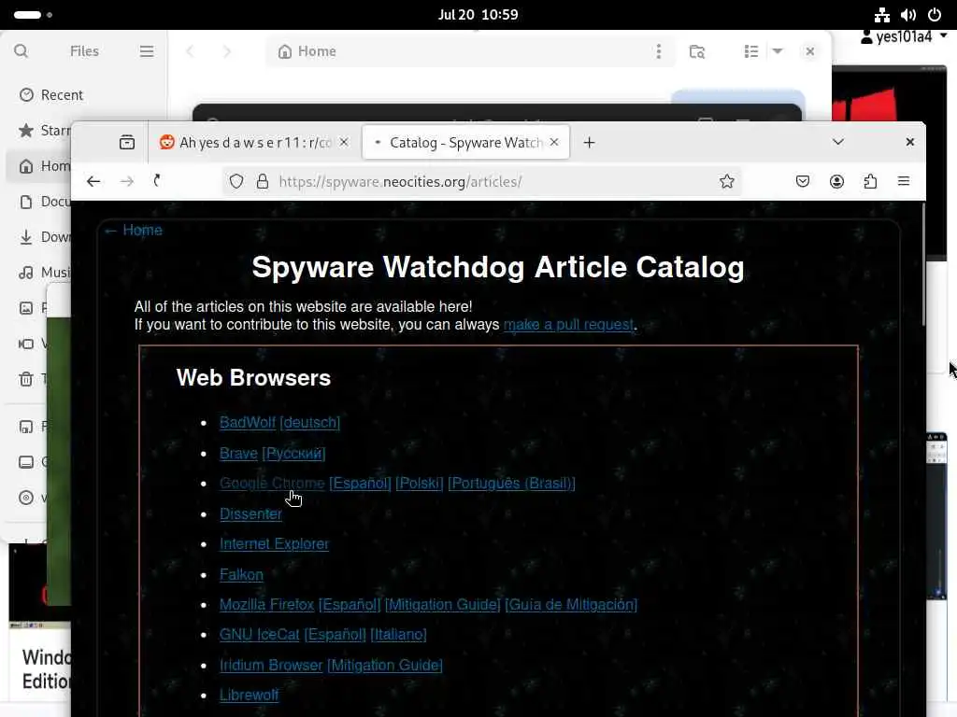Bookmark this page with the star
The width and height of the screenshot is (957, 717).
726,181
